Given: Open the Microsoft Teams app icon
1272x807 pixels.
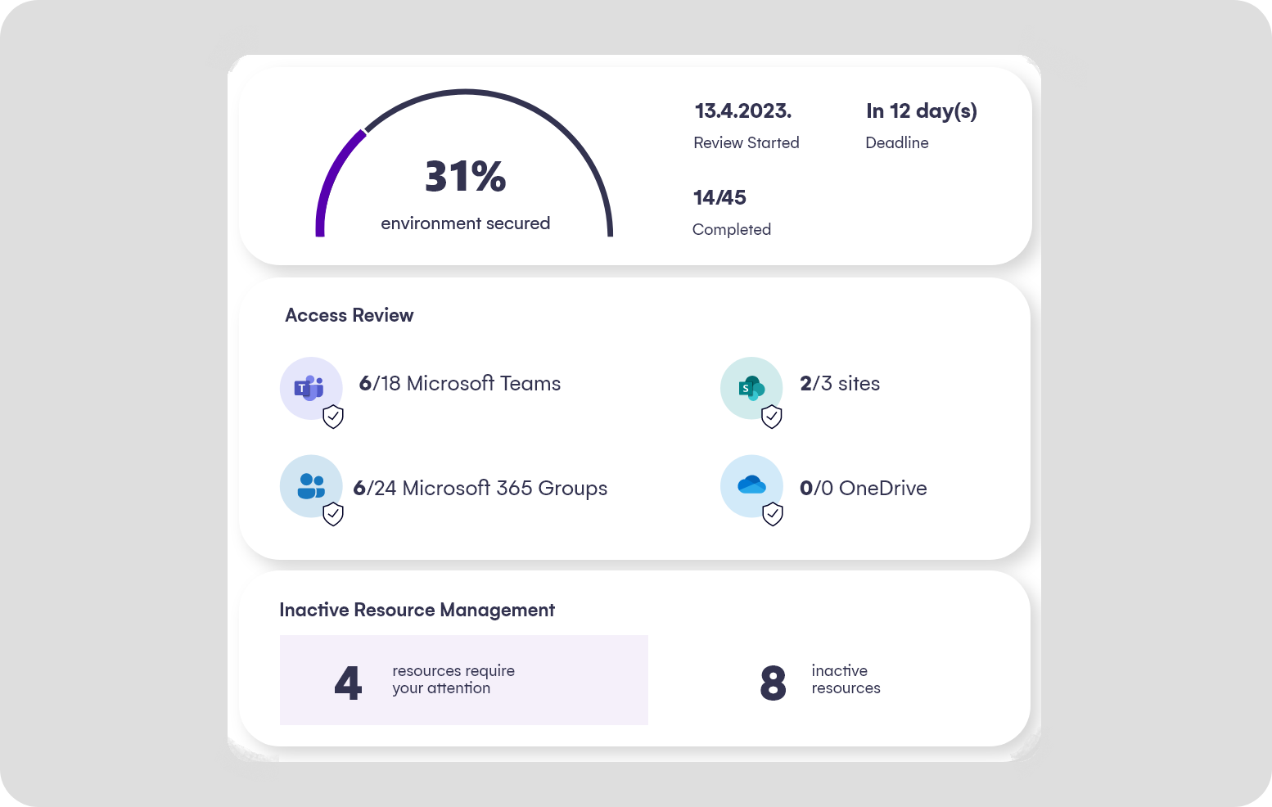Looking at the screenshot, I should pyautogui.click(x=311, y=388).
